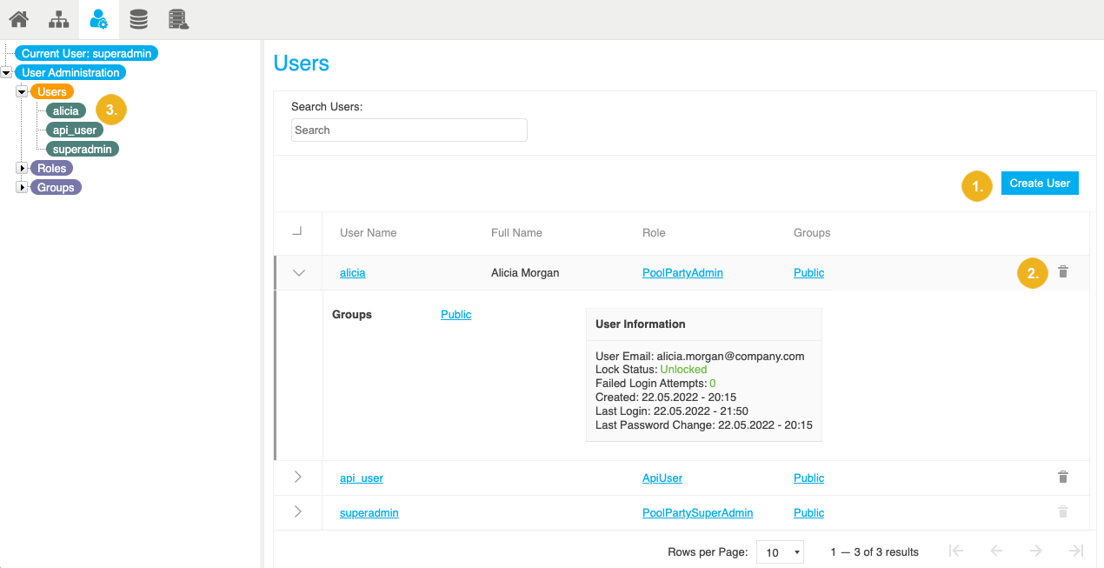Select Groups in the sidebar tree
The image size is (1104, 568).
tap(56, 187)
